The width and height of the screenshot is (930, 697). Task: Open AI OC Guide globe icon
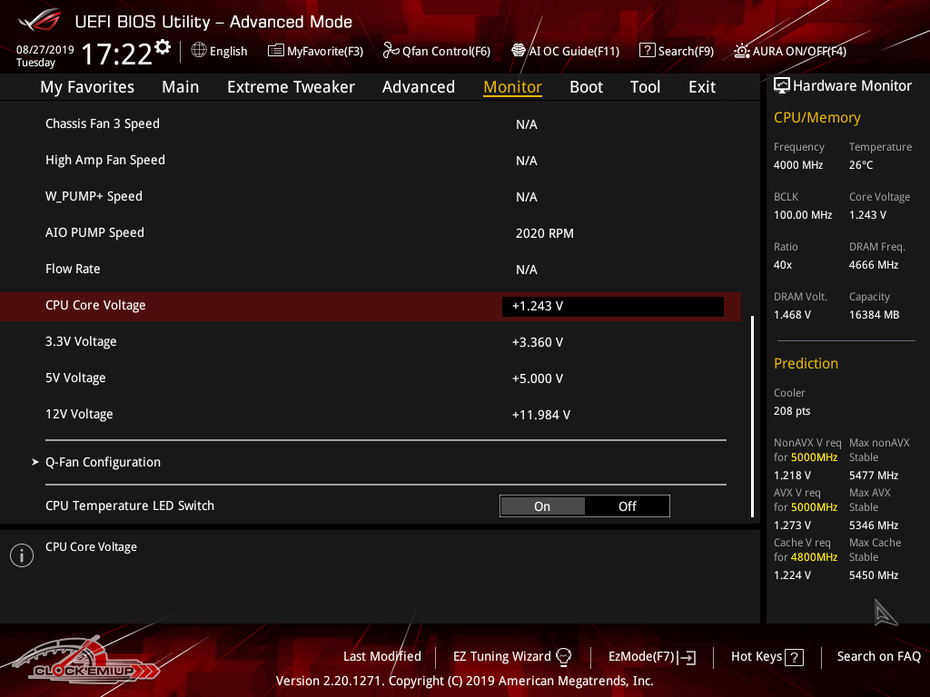[x=519, y=51]
